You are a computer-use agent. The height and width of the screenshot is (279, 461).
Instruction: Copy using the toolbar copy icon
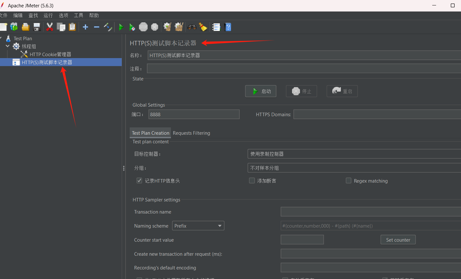pos(61,27)
